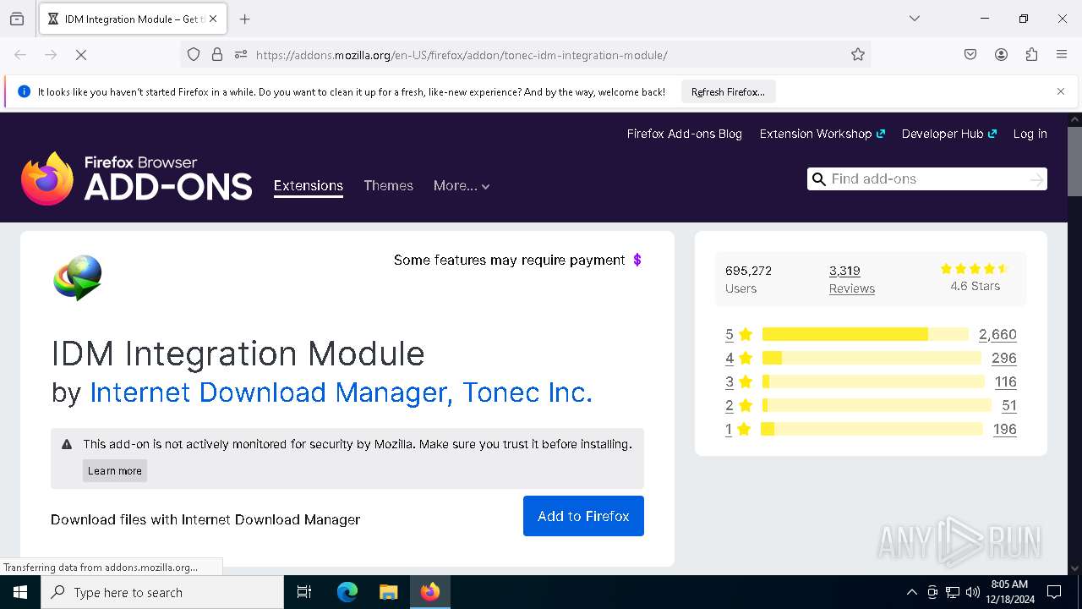Click the Refresh Firefox button
Screen dimensions: 1082x609
[x=728, y=92]
